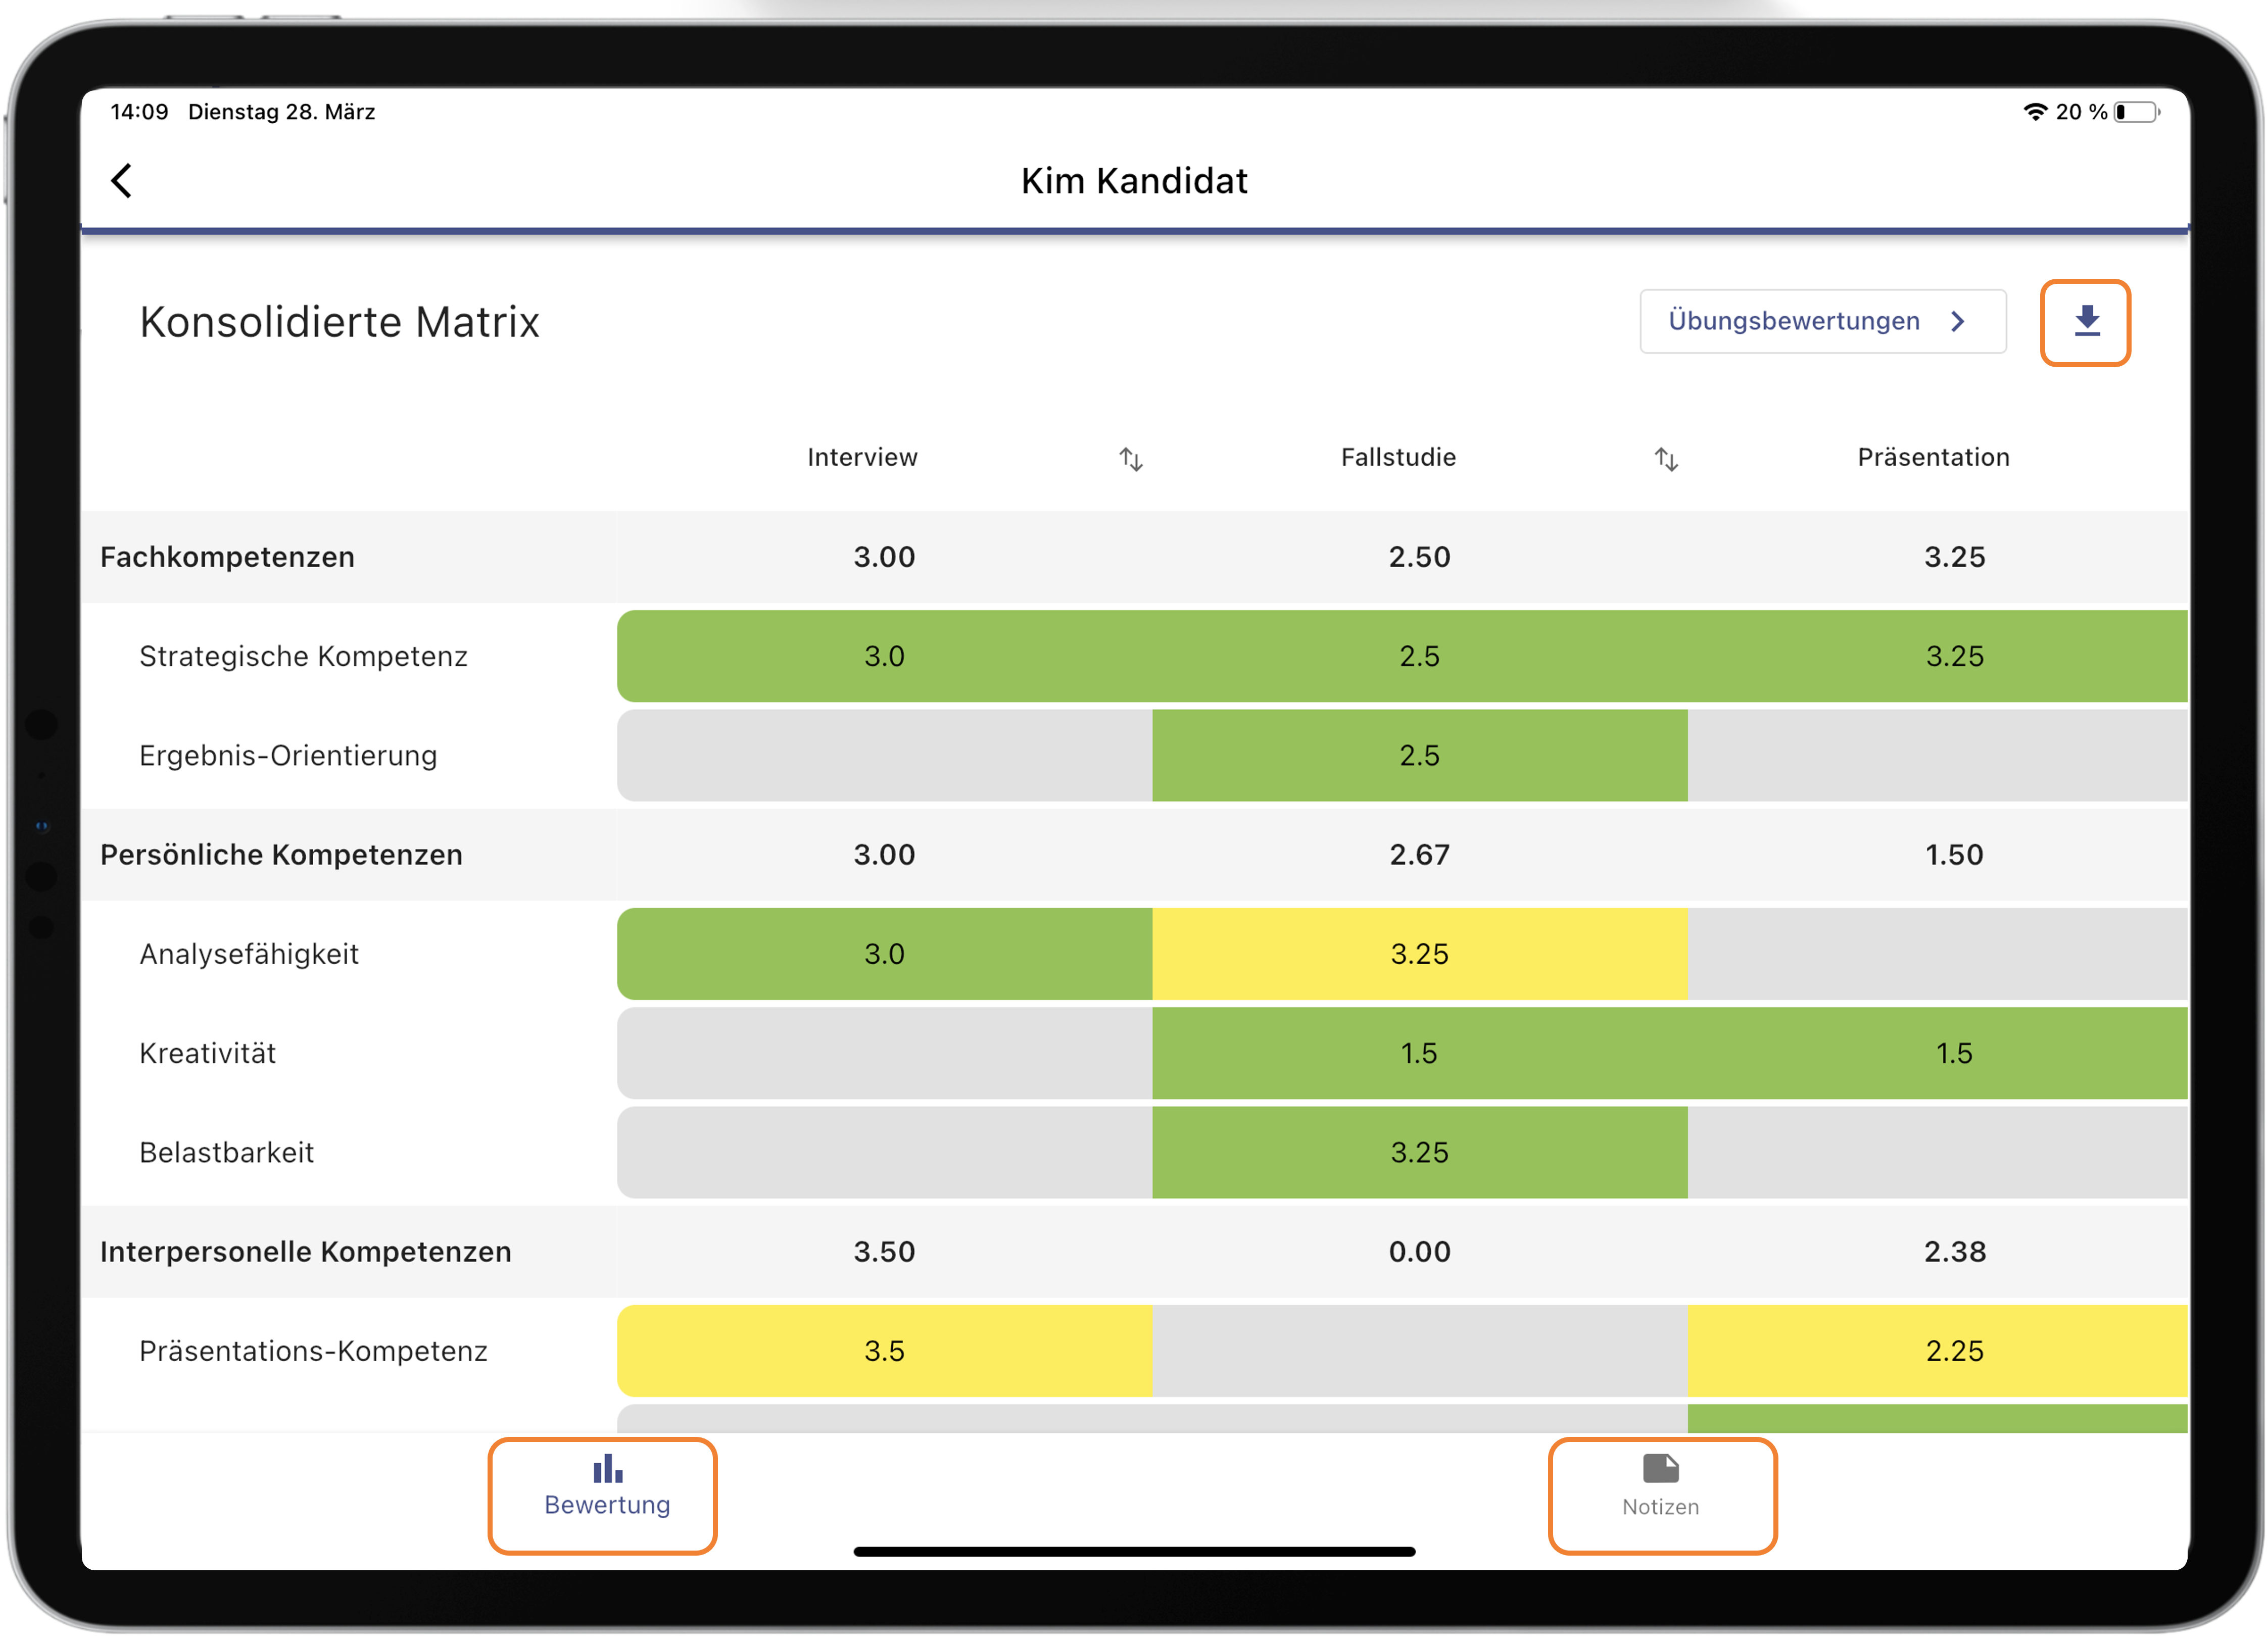
Task: Select the Fallstudie column header
Action: tap(1398, 457)
